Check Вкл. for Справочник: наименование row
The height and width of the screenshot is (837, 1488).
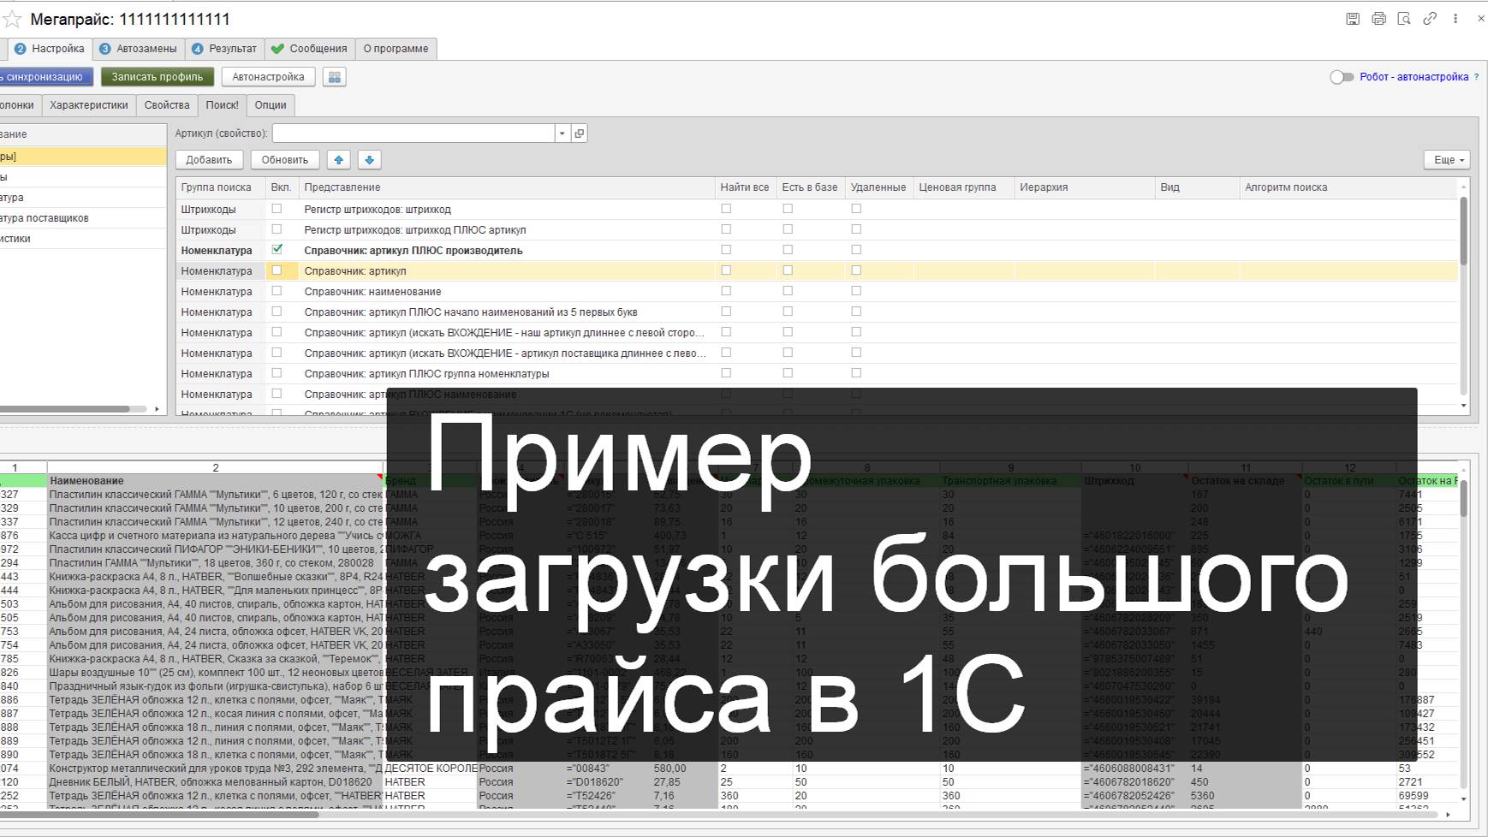277,291
